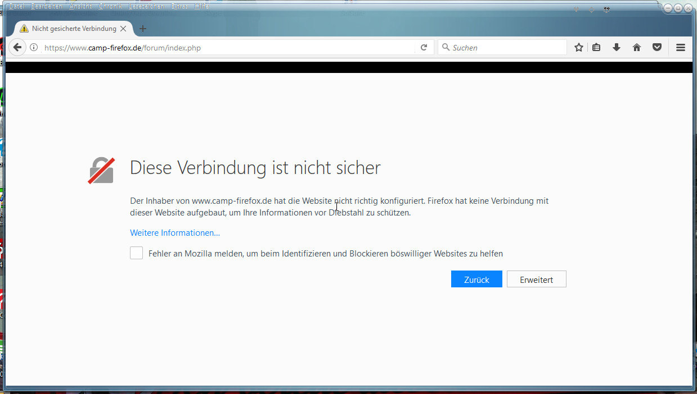Enable 'Fehler an Mozilla melden' checkbox
This screenshot has height=394, width=697.
pos(136,253)
